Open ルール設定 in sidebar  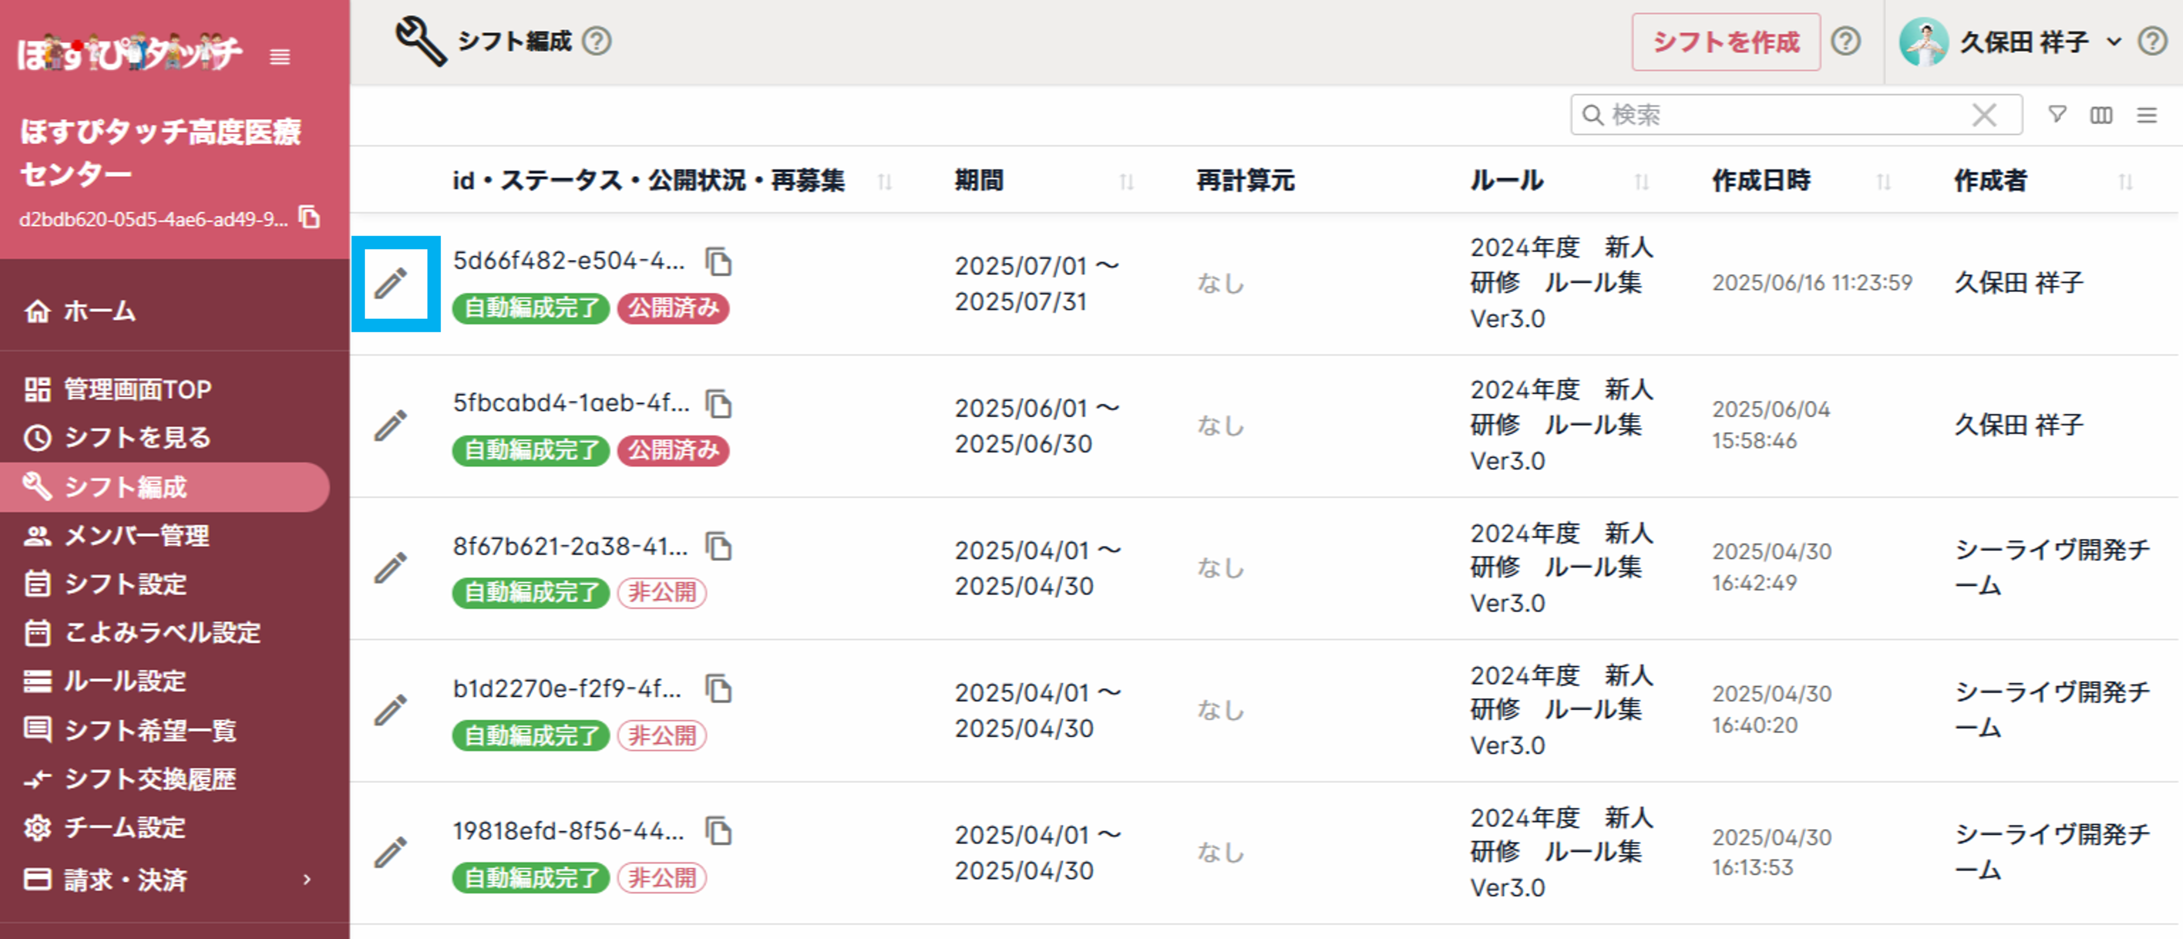coord(125,681)
